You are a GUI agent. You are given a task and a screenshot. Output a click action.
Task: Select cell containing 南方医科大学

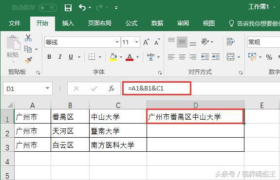(x=118, y=144)
